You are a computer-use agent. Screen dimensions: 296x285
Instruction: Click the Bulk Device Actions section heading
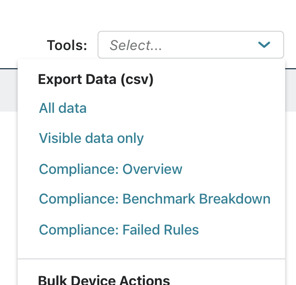click(104, 280)
